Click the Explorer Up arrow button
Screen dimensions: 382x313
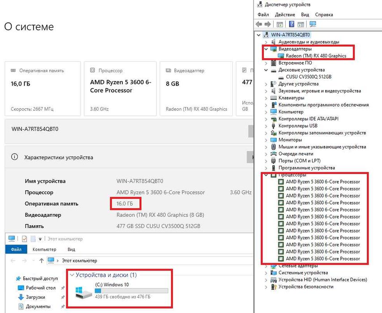click(x=41, y=261)
